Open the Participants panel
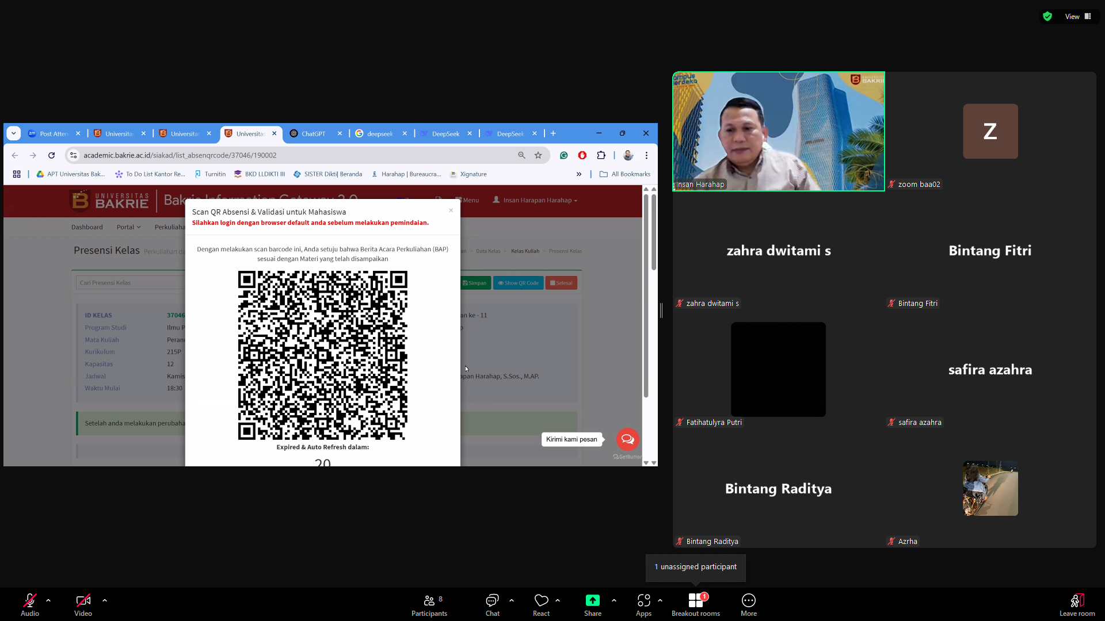Image resolution: width=1105 pixels, height=621 pixels. click(x=429, y=604)
